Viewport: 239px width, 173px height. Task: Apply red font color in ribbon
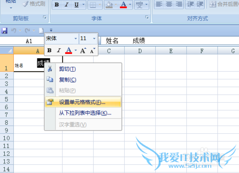coord(123,5)
